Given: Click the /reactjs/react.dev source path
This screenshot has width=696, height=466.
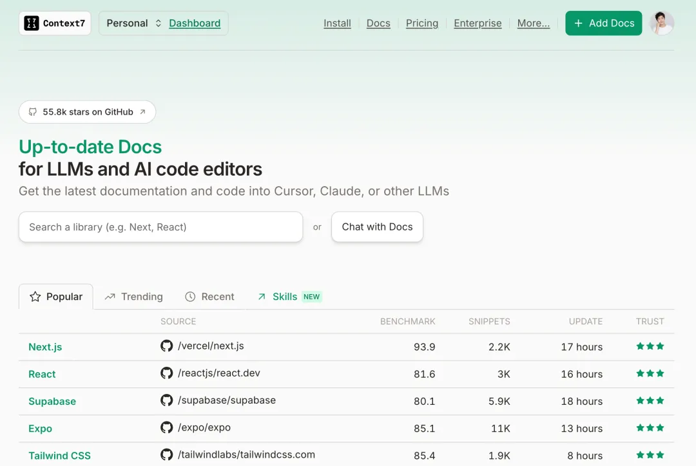Looking at the screenshot, I should (x=219, y=373).
